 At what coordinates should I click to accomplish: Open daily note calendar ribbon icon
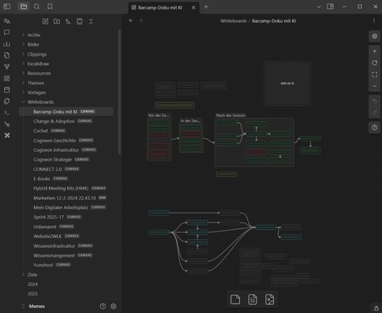(x=6, y=89)
